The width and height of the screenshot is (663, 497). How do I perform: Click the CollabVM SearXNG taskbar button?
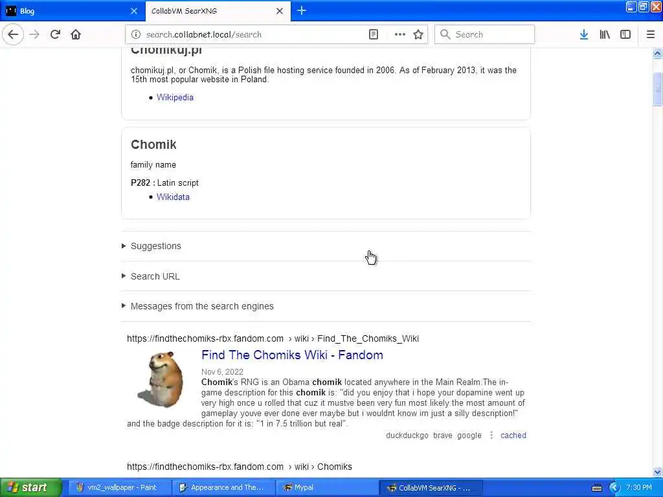pos(431,487)
